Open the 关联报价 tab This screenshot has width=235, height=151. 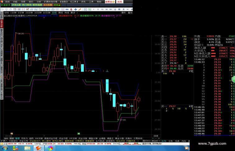coord(13,141)
